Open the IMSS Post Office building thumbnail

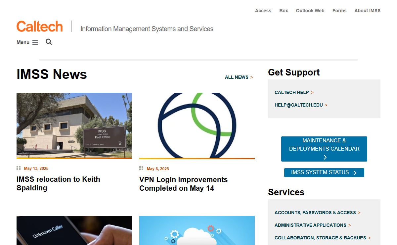pos(74,125)
